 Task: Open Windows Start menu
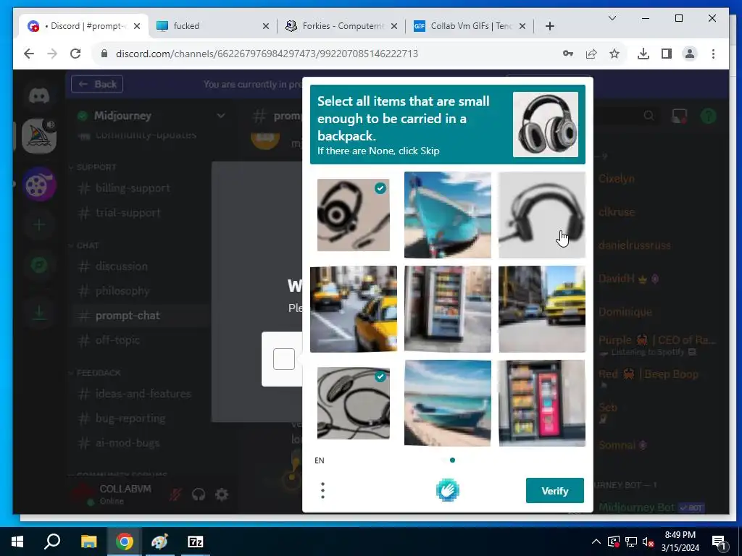(x=17, y=542)
